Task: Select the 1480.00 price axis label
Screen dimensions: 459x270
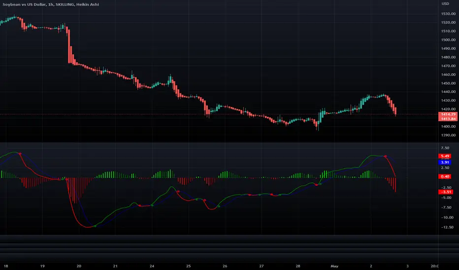Action: 448,57
